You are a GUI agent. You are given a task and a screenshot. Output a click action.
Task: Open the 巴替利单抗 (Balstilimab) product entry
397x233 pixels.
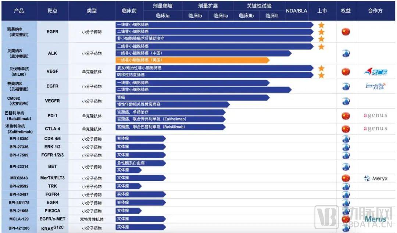pyautogui.click(x=18, y=115)
